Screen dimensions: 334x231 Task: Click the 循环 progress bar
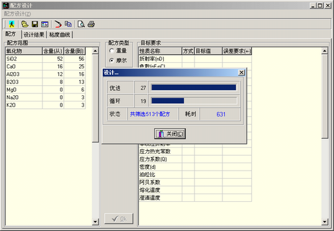click(x=194, y=101)
